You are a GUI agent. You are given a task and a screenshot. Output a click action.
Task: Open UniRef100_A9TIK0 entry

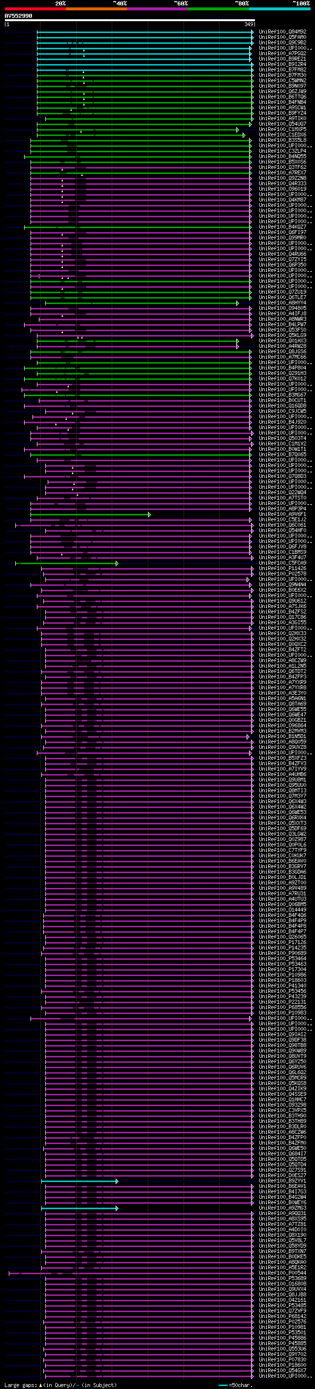pos(283,119)
